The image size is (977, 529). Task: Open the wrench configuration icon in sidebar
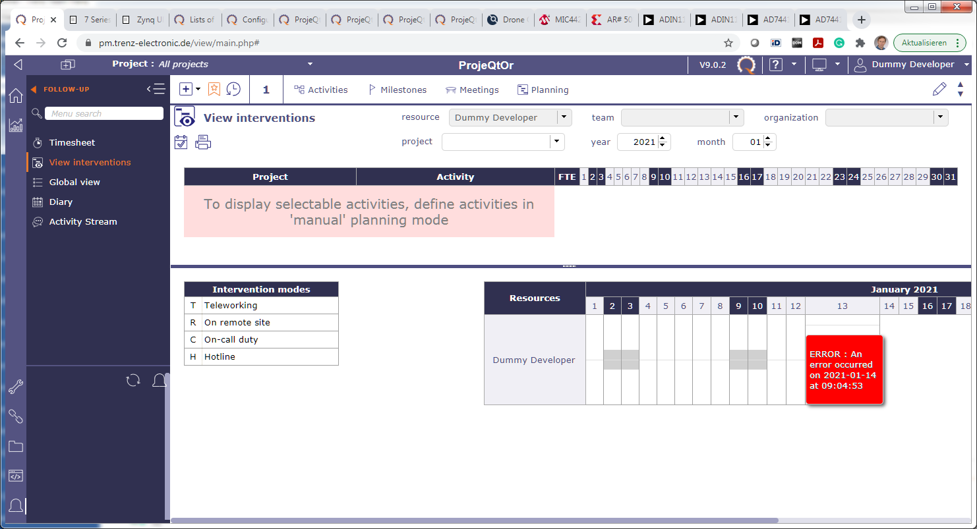pyautogui.click(x=16, y=387)
